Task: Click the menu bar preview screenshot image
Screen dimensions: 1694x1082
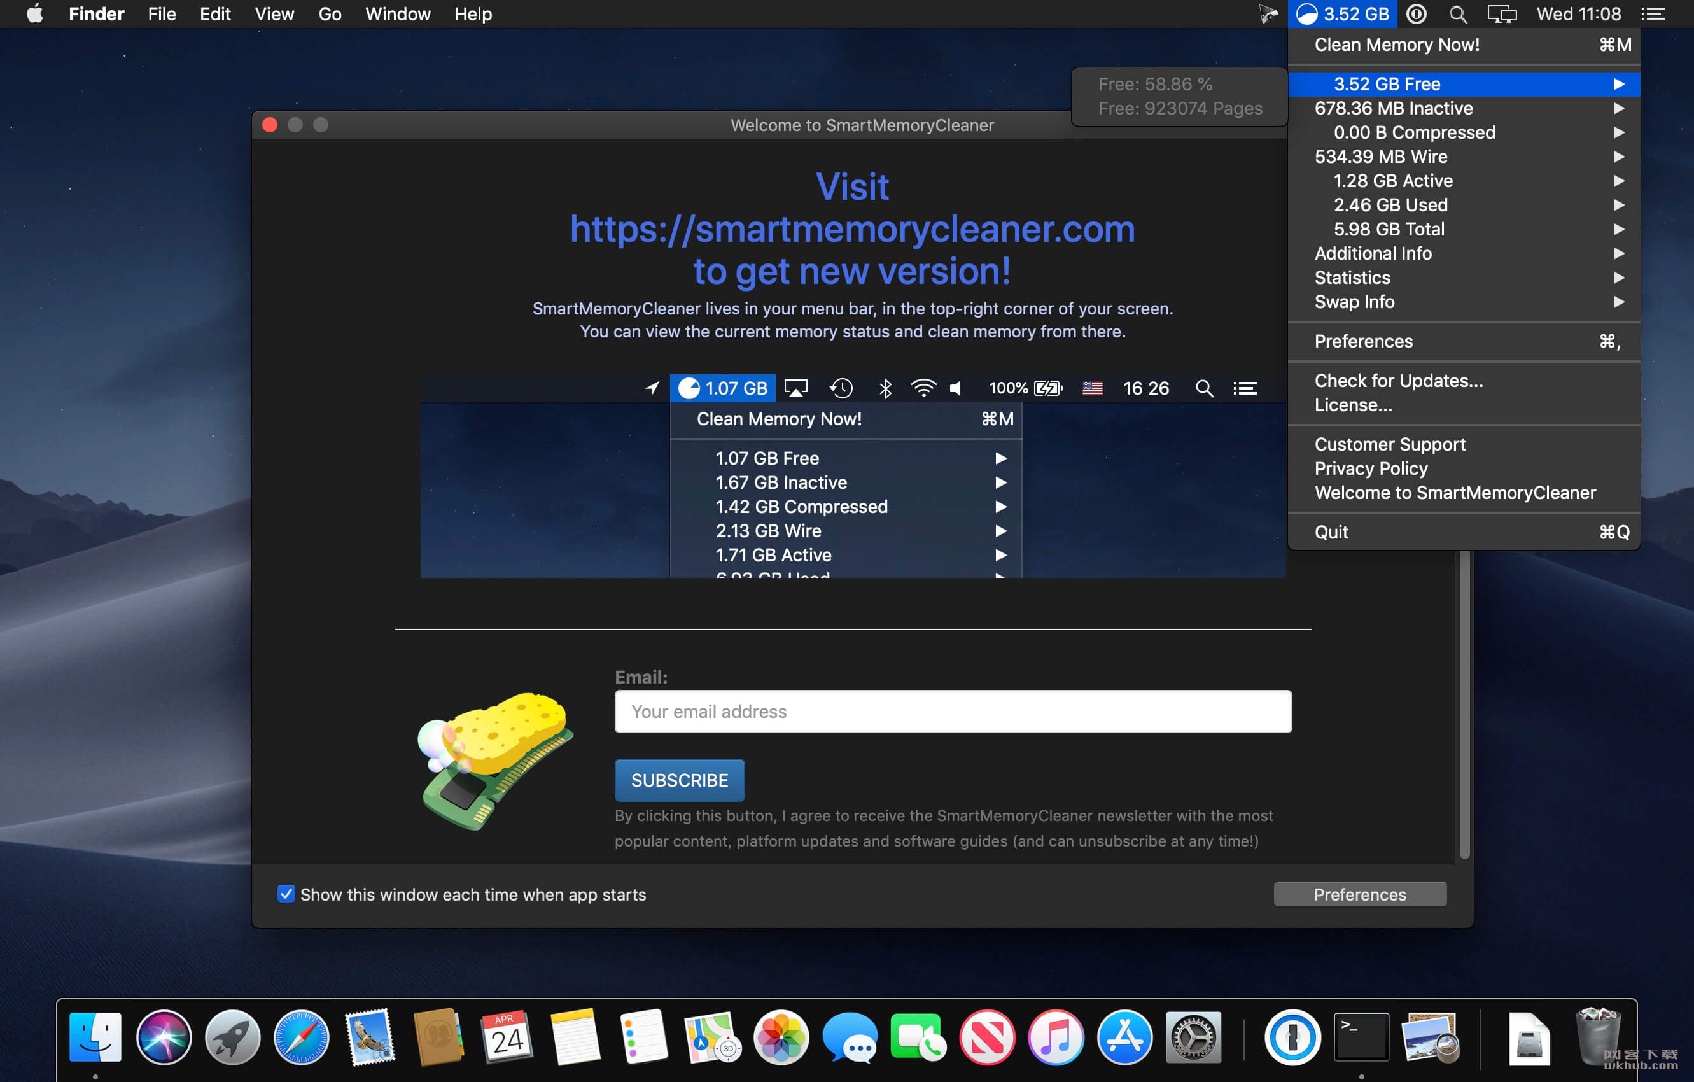Action: point(853,476)
